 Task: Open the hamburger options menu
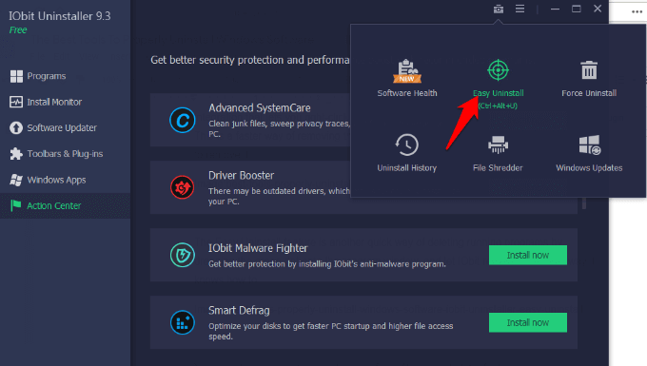point(520,9)
